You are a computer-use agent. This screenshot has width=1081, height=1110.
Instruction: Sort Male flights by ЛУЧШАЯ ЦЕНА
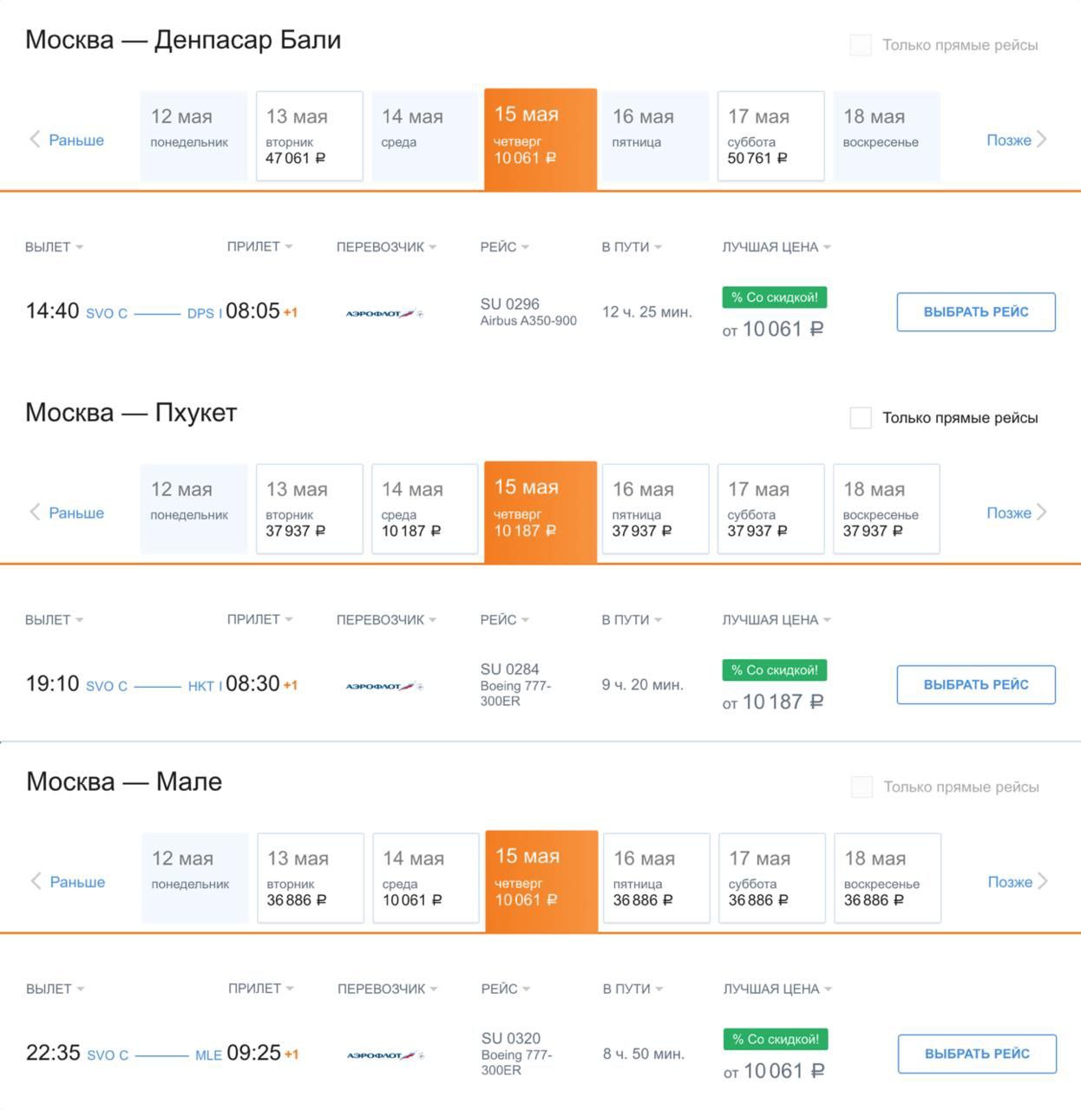777,989
